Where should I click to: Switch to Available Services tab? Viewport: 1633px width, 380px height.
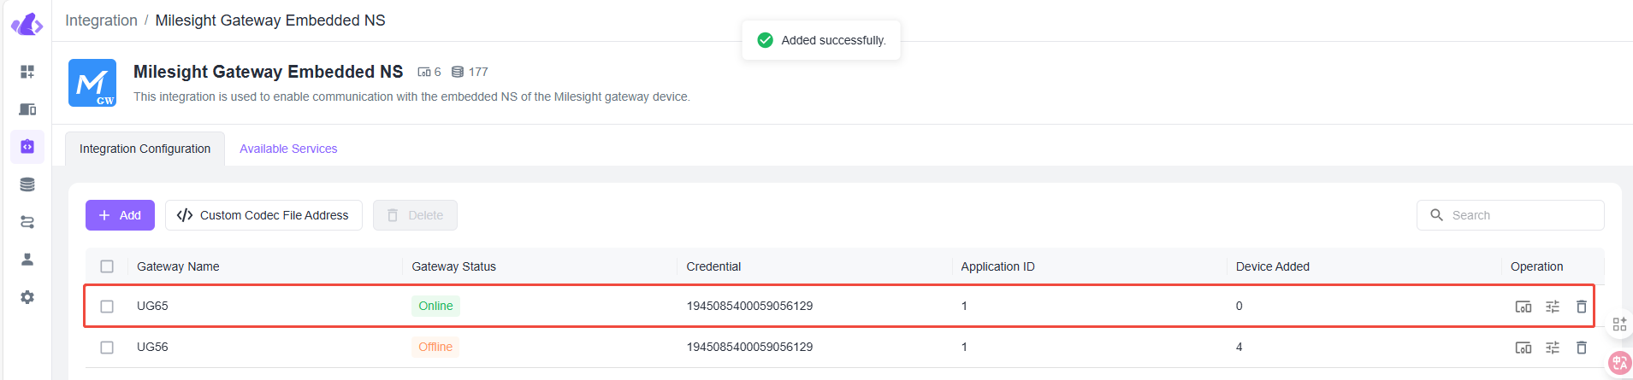[288, 149]
